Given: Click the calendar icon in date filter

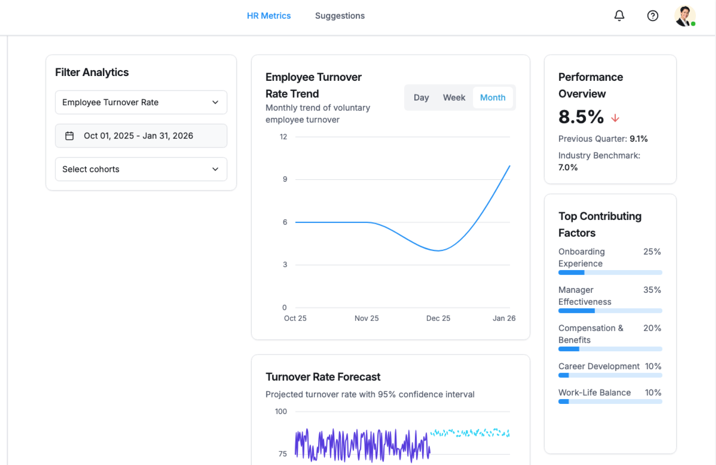Looking at the screenshot, I should [x=69, y=136].
